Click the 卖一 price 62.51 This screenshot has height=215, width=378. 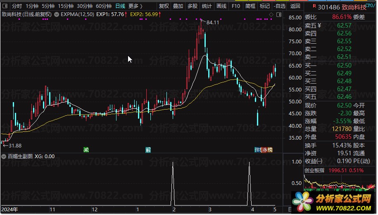click(x=344, y=57)
